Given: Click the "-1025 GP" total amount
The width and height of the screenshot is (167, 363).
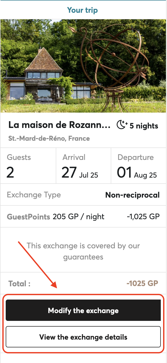Looking at the screenshot, I should pos(142,283).
